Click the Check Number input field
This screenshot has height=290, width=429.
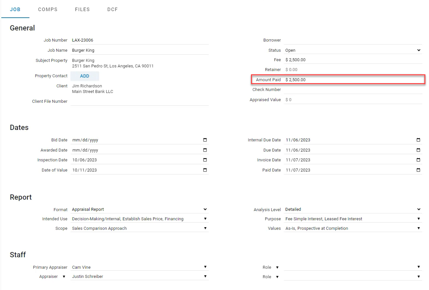(353, 90)
